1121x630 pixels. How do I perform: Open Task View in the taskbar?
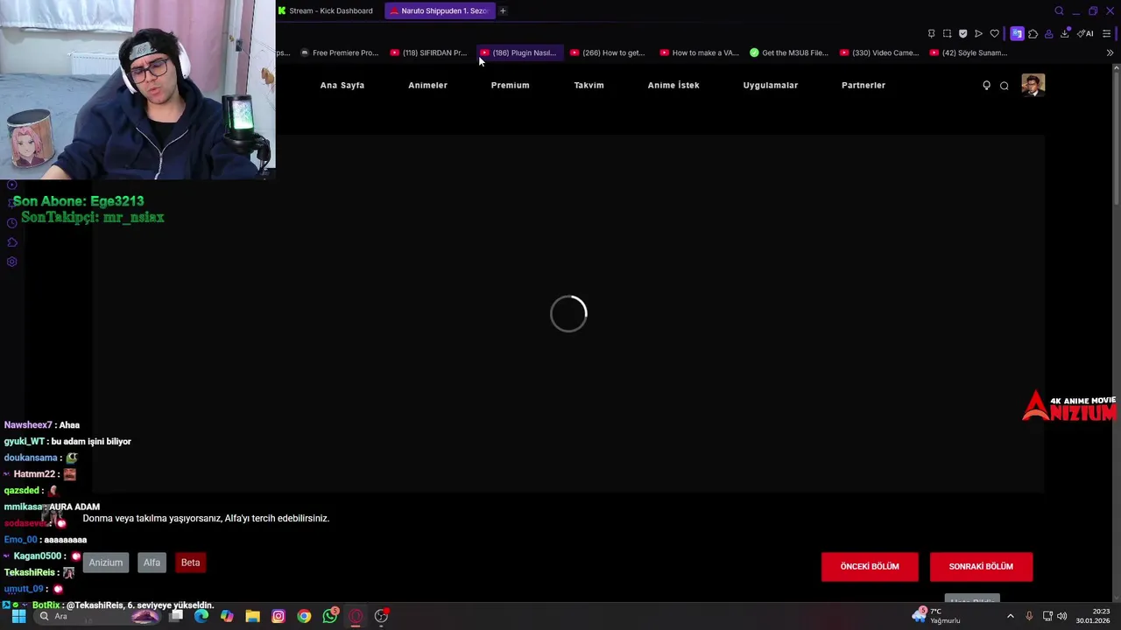176,616
